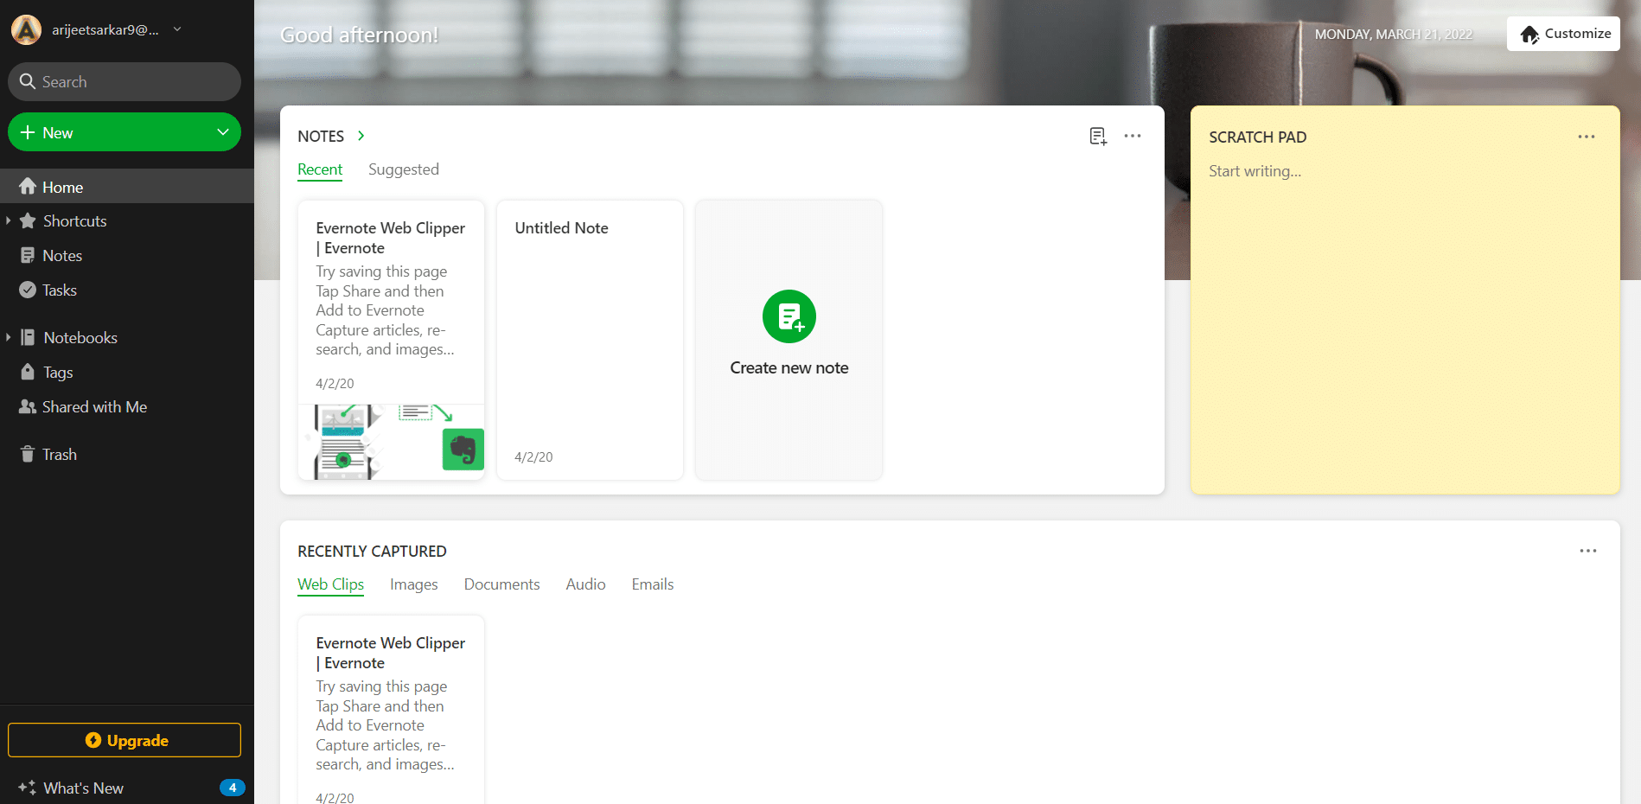Click the Home house icon
The image size is (1641, 804).
point(28,186)
